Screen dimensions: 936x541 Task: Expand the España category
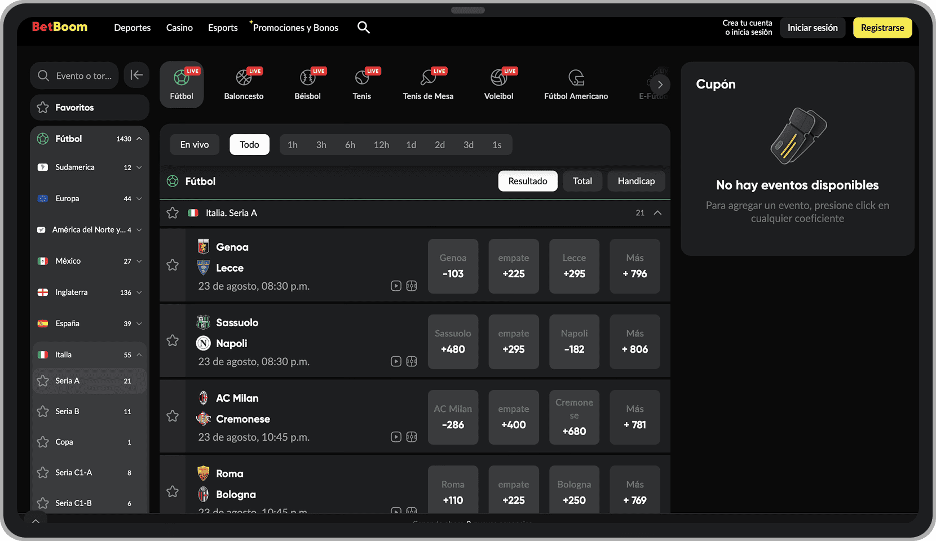(139, 323)
